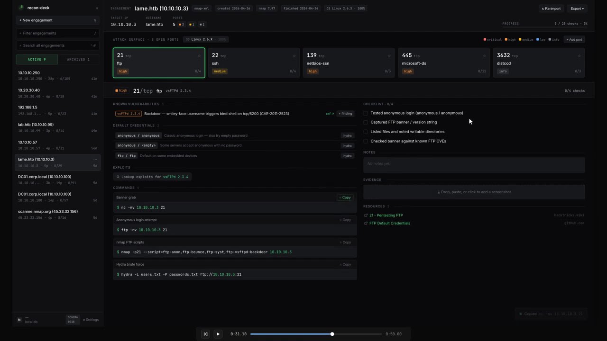The image size is (607, 341).
Task: Click the recon-deck logo icon
Action: click(x=21, y=8)
